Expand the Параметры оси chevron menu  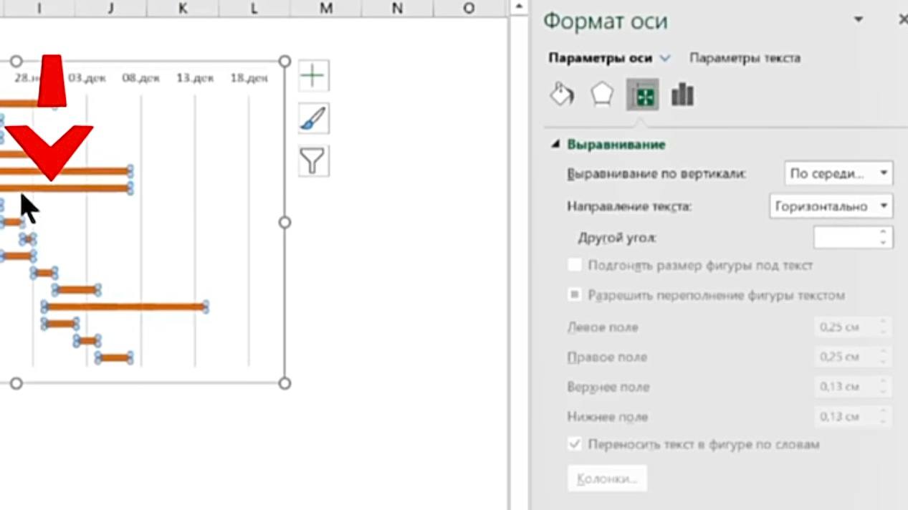coord(665,59)
